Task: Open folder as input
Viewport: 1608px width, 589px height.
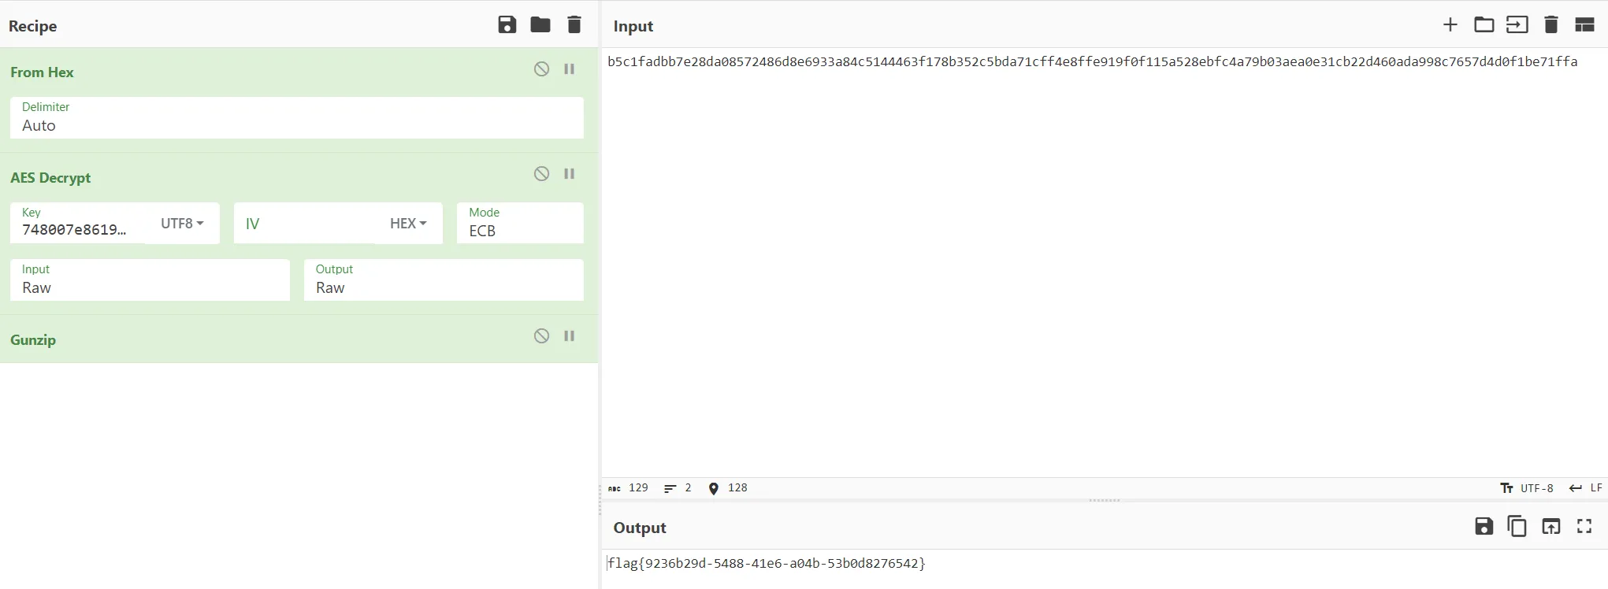Action: (x=1484, y=25)
